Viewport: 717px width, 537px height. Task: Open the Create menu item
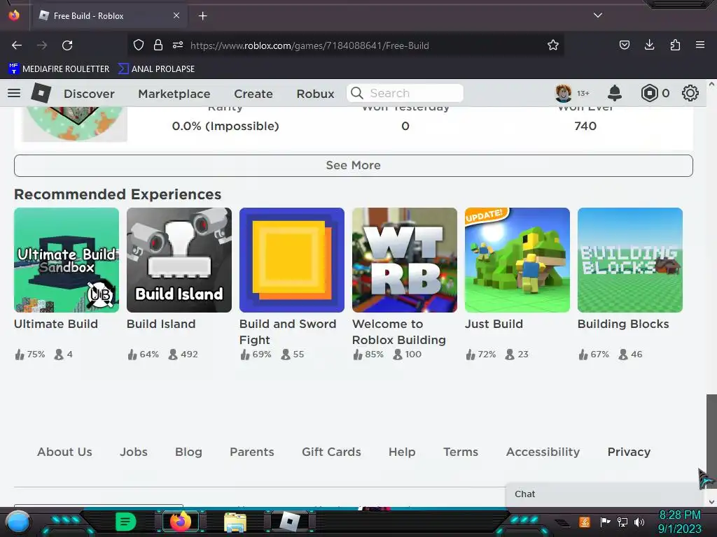click(253, 94)
